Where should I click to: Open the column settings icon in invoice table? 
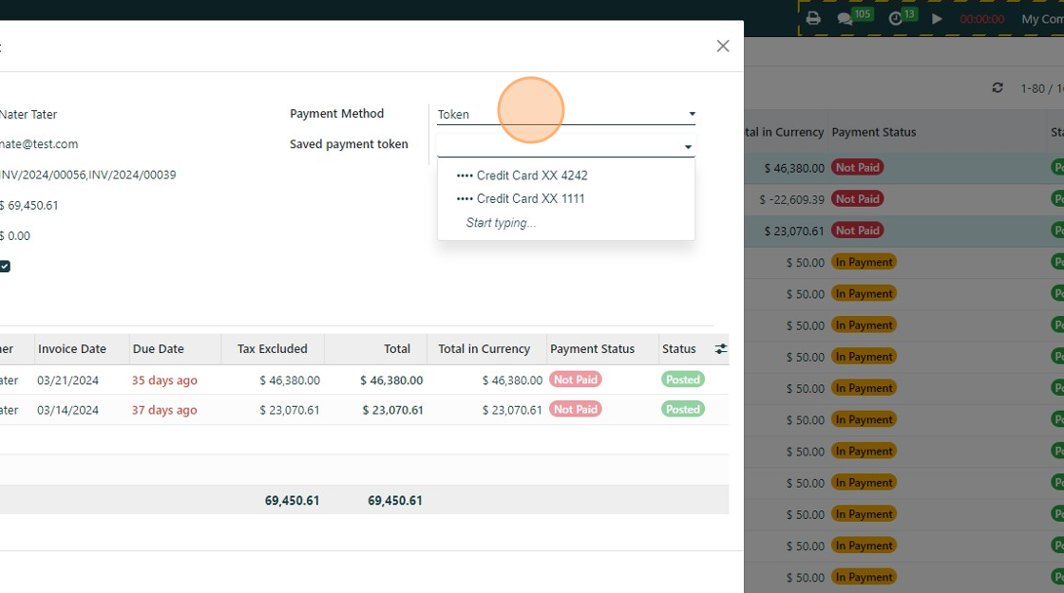click(721, 349)
